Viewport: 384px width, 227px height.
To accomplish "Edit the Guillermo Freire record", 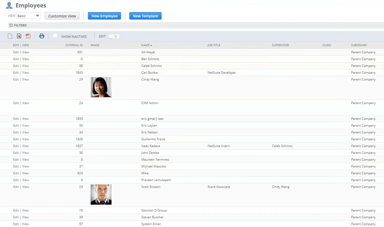I will [x=16, y=139].
